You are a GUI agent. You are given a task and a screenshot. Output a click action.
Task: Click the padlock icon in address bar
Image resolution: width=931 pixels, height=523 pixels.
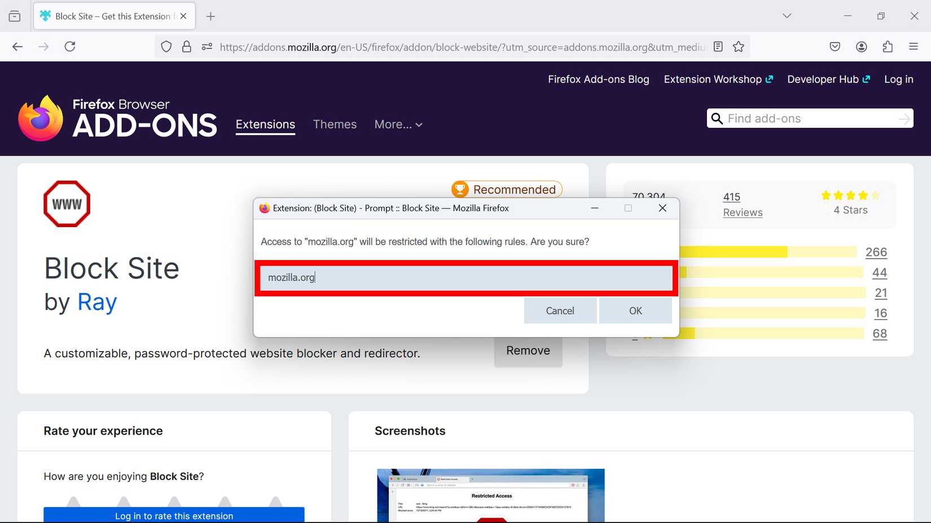click(187, 47)
